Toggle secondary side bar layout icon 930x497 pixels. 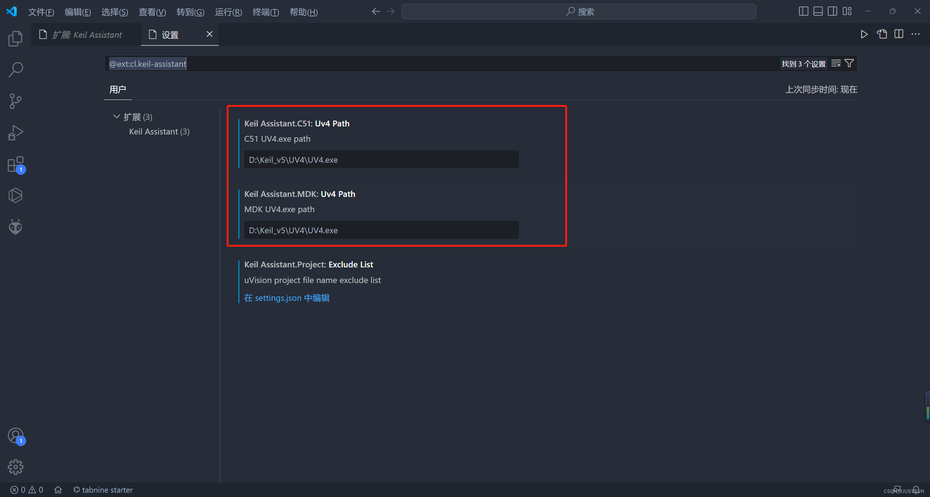[833, 11]
